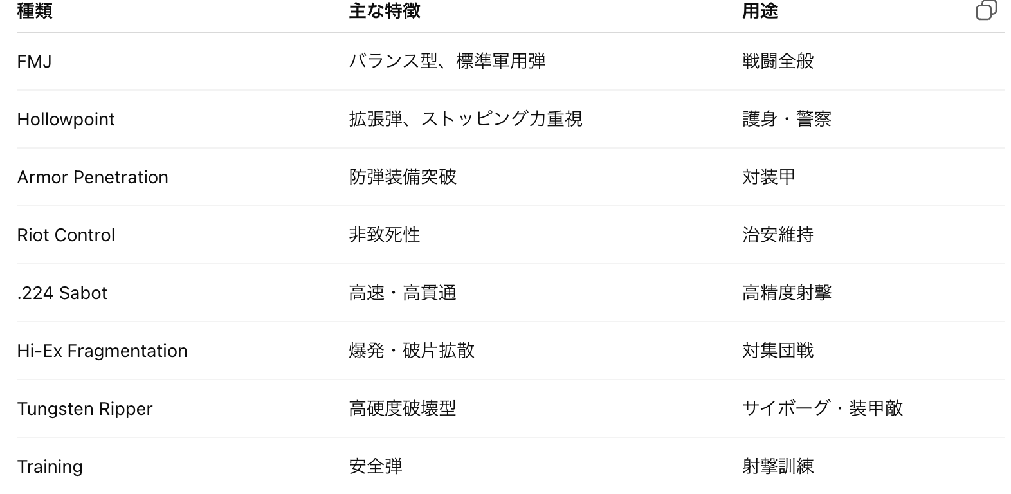Select the Riot Control entry

66,235
